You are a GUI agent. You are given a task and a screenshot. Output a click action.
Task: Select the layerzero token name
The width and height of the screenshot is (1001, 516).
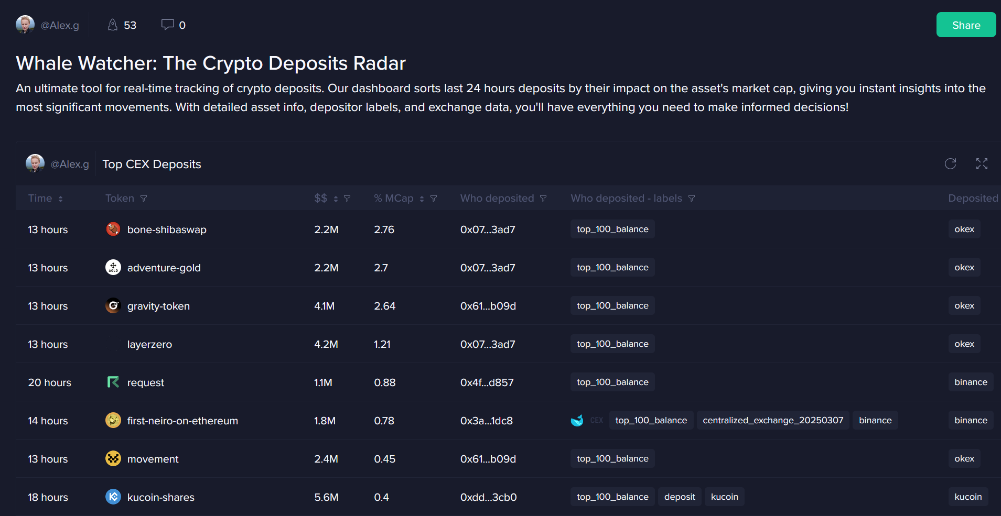pos(149,344)
